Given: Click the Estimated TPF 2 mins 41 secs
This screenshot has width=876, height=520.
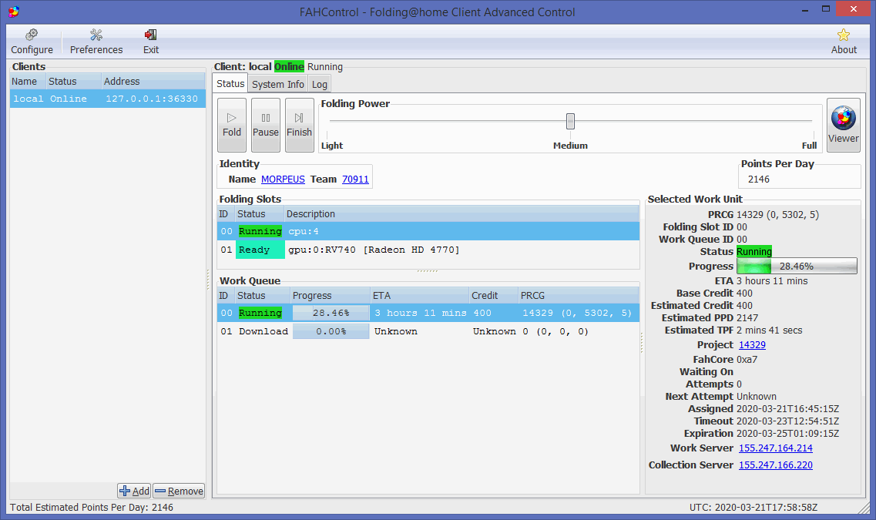Looking at the screenshot, I should [770, 330].
